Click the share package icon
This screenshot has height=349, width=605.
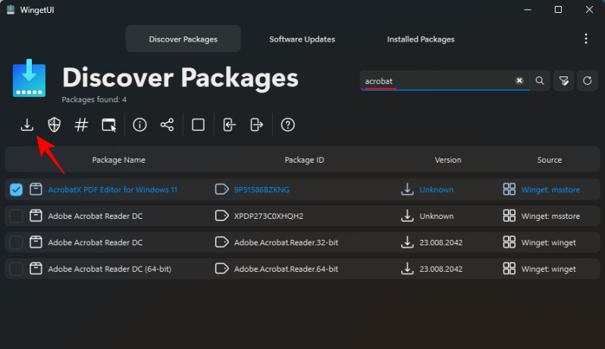pos(167,125)
